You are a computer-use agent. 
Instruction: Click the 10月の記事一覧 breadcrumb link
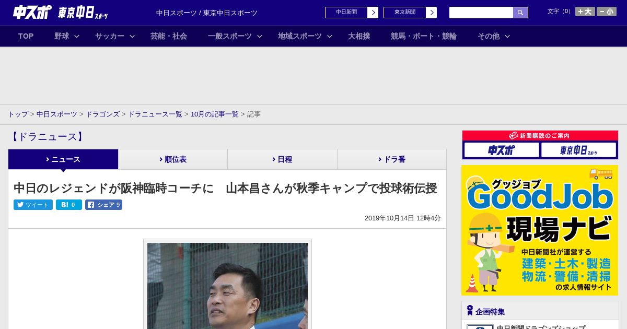click(214, 114)
